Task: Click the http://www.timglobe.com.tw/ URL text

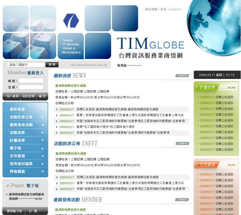Action: (x=89, y=65)
